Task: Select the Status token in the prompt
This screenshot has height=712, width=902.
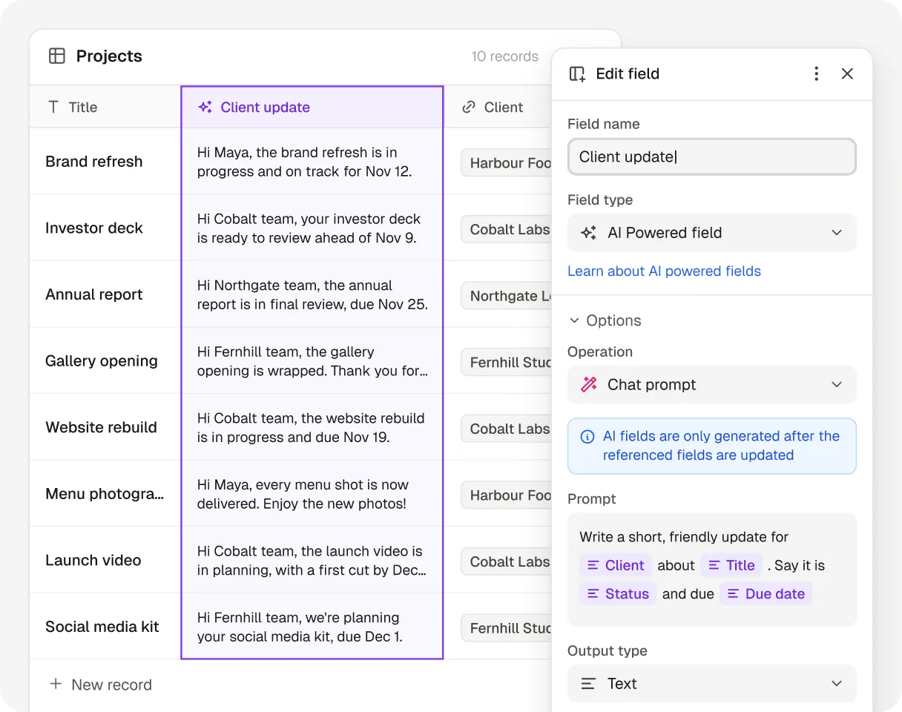Action: click(x=618, y=593)
